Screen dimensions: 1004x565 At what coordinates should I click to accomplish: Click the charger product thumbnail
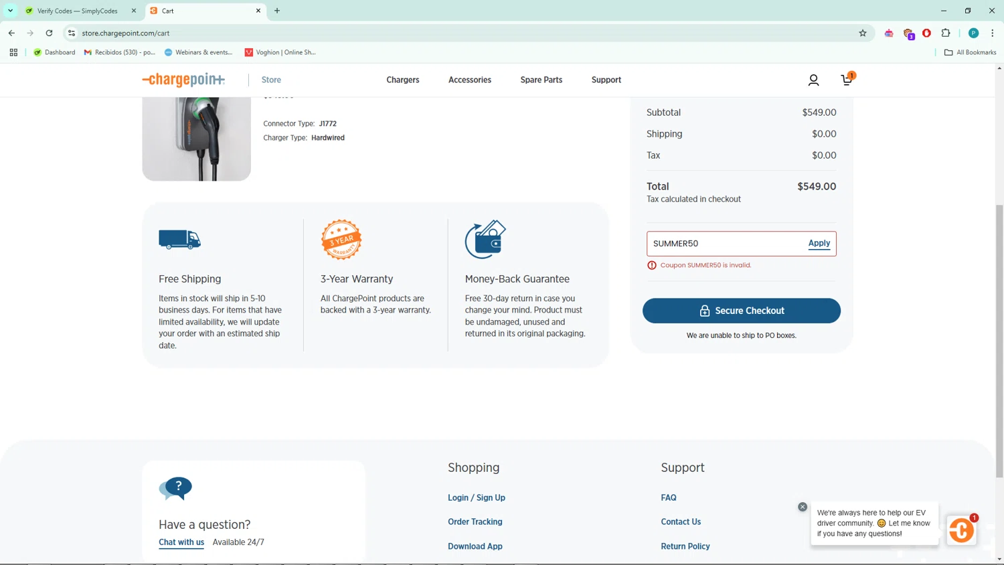pos(197,139)
